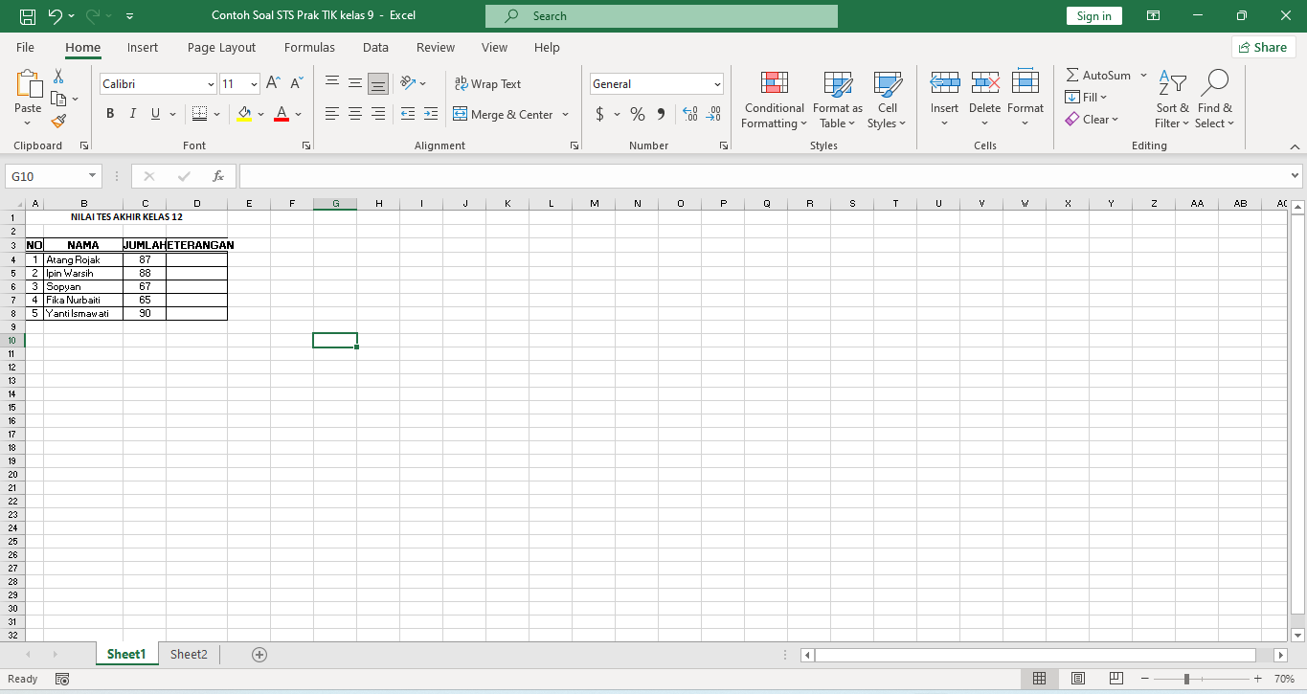Image resolution: width=1307 pixels, height=694 pixels.
Task: Open the Font name dropdown
Action: (x=211, y=84)
